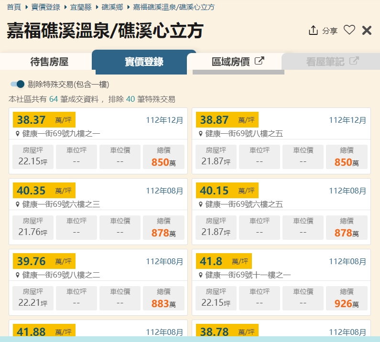The width and height of the screenshot is (380, 342).
Task: Click the 40.15 萬/坪 price badge
Action: 227,191
